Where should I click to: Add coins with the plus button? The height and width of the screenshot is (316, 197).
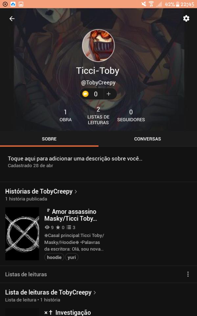(109, 94)
